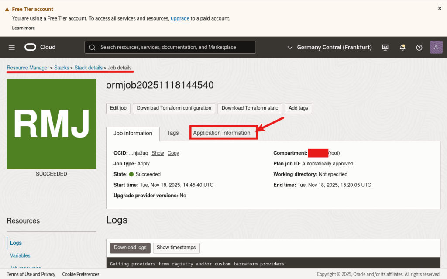Viewport: 447px width, 279px height.
Task: Copy the job OCID
Action: click(x=173, y=153)
